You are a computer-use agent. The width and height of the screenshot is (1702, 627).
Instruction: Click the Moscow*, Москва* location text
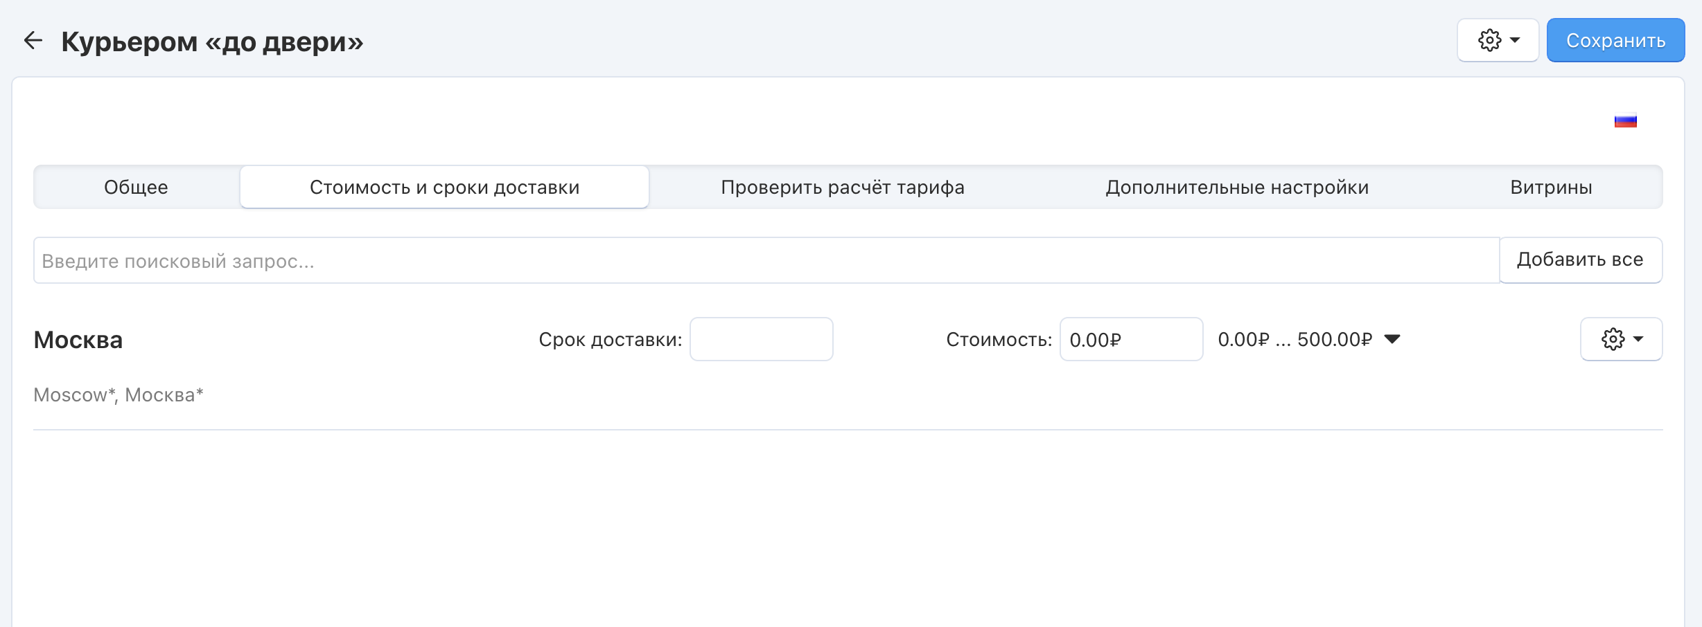tap(119, 395)
